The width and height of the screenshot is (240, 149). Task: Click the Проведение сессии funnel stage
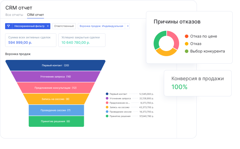click(56, 110)
